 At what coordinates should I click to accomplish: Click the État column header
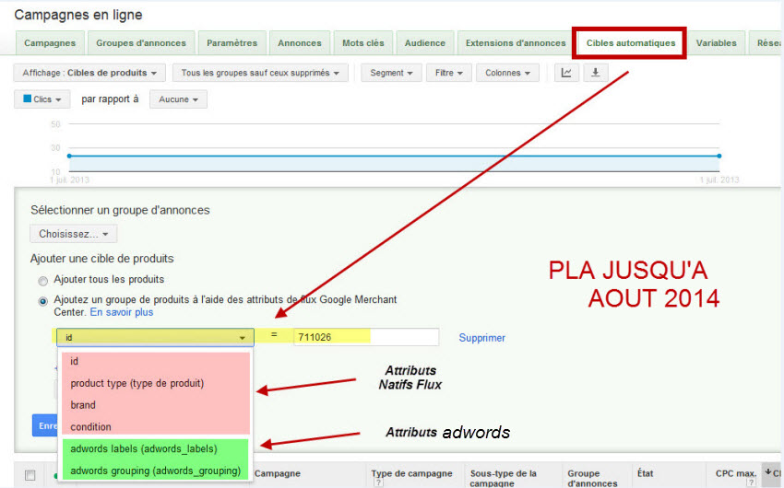(x=645, y=473)
